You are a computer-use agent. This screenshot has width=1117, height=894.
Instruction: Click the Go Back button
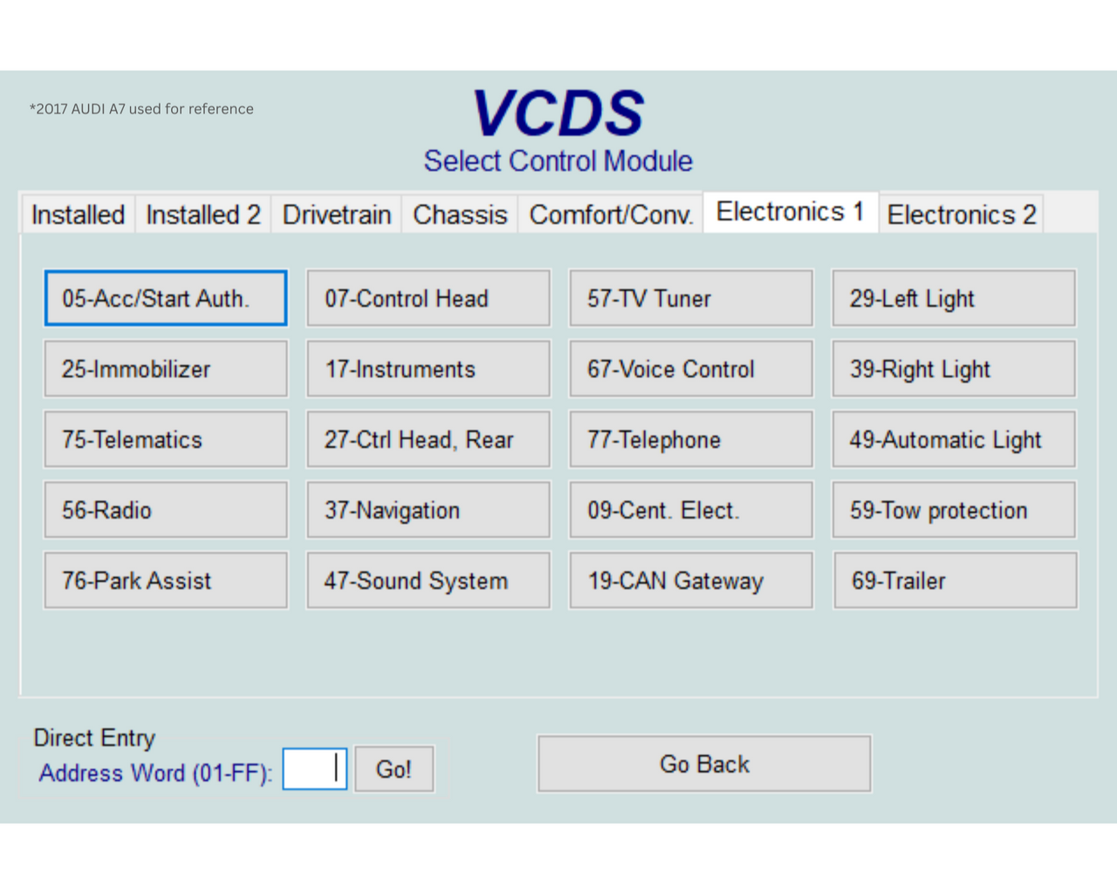point(704,764)
